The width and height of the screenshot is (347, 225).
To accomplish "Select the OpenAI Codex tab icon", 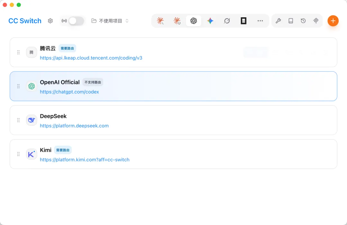I will click(x=194, y=21).
